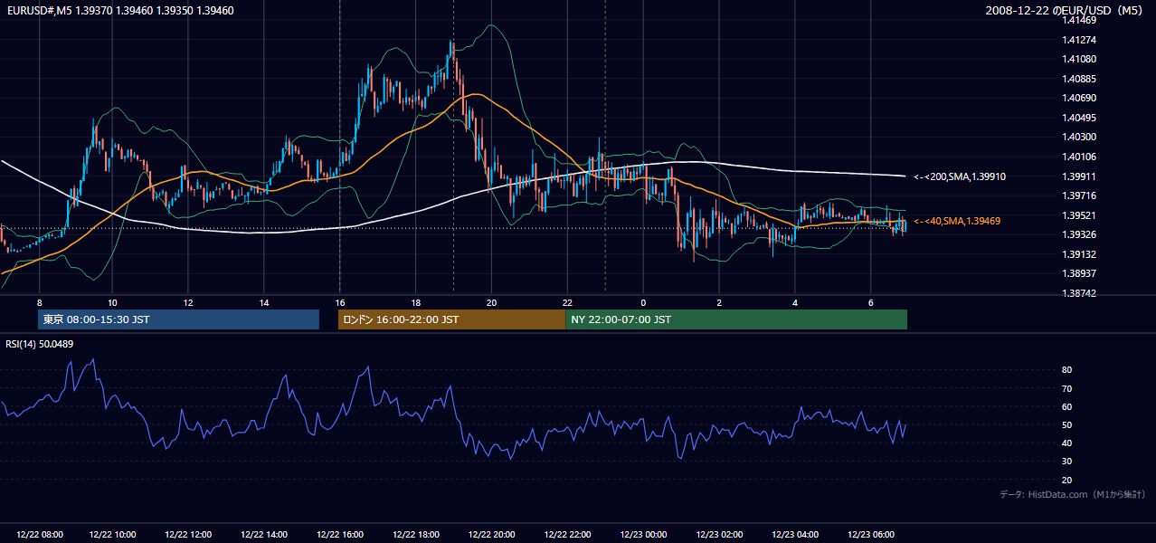The height and width of the screenshot is (543, 1156).
Task: Click the RSI 40 level label
Action: [x=1067, y=443]
